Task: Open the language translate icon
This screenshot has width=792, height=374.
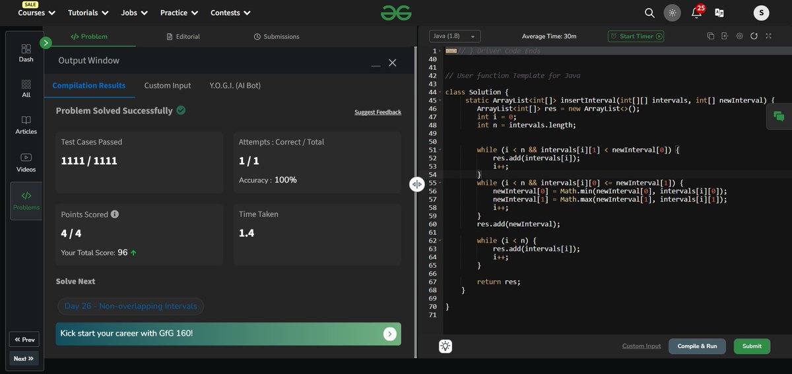Action: pyautogui.click(x=719, y=13)
